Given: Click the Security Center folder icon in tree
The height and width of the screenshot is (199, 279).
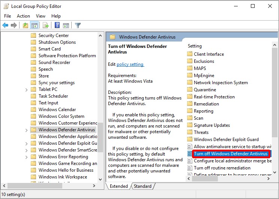Looking at the screenshot, I should click(x=33, y=35).
